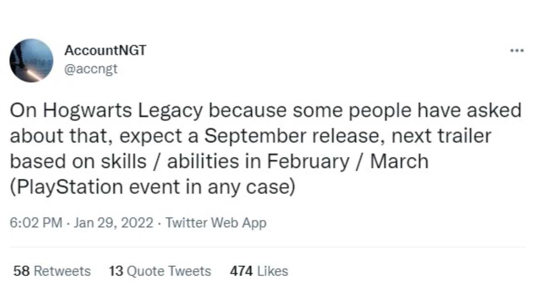This screenshot has height=303, width=539.
Task: Click the "(PlayStation event in any case)" line
Action: pyautogui.click(x=152, y=187)
